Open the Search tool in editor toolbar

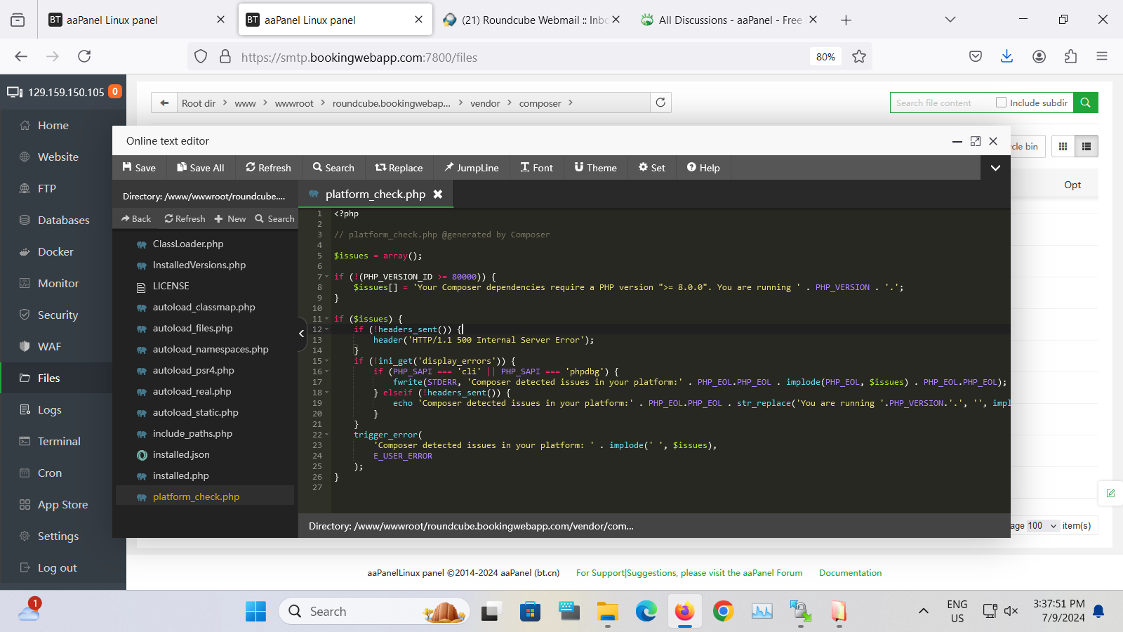pyautogui.click(x=333, y=168)
